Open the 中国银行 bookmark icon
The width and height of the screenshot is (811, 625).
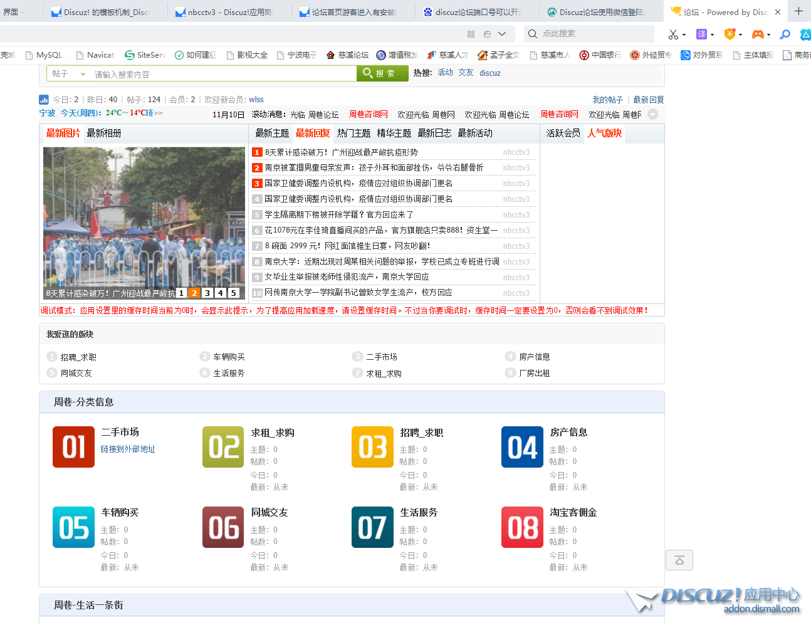point(584,55)
